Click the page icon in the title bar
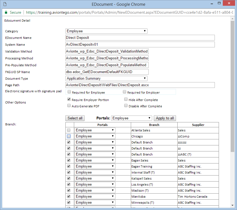 5,4
